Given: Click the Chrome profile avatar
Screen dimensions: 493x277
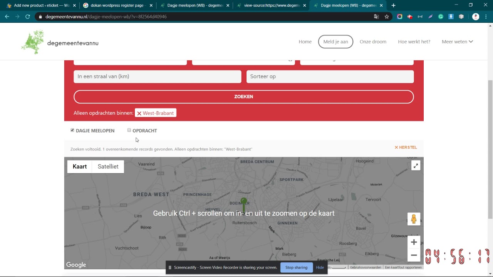Looking at the screenshot, I should click(476, 17).
